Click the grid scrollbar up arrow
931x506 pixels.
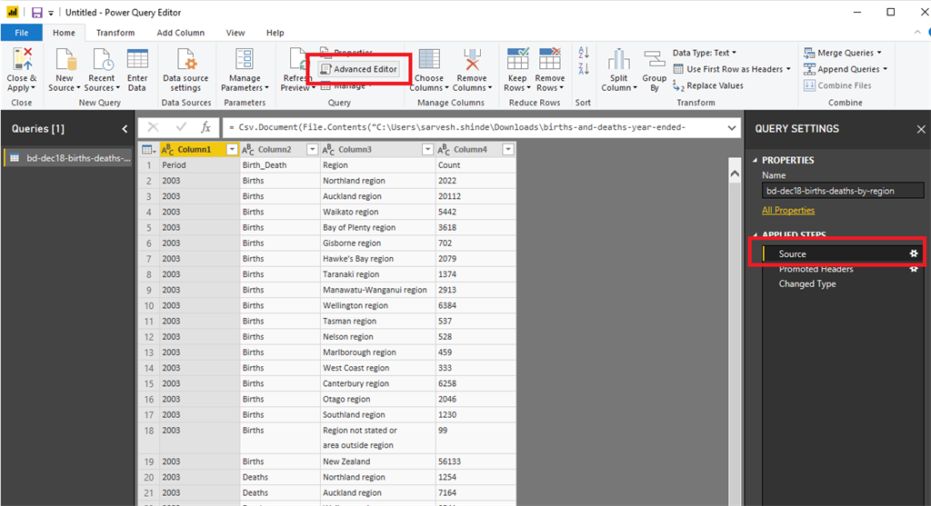735,174
